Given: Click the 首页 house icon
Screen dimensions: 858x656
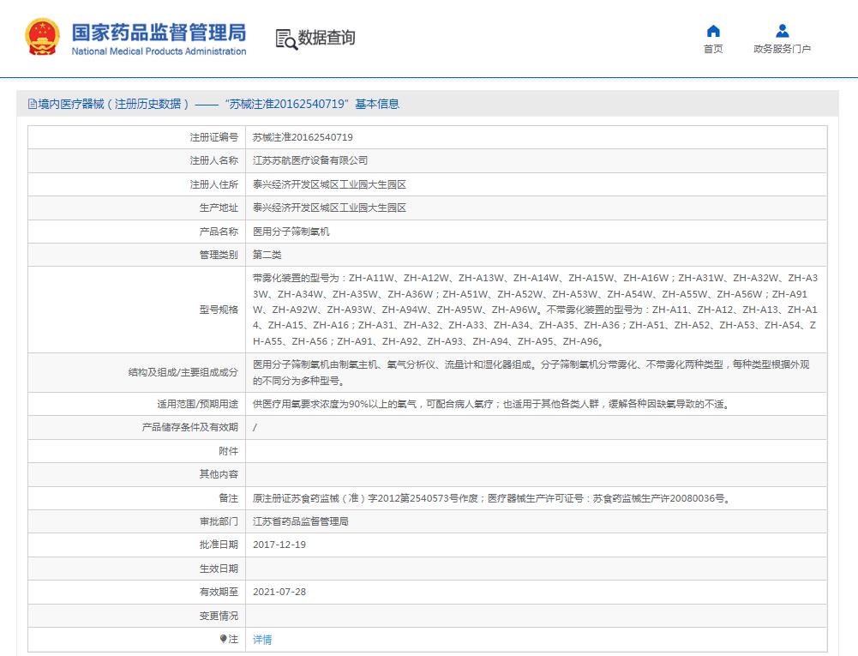Looking at the screenshot, I should coord(712,32).
